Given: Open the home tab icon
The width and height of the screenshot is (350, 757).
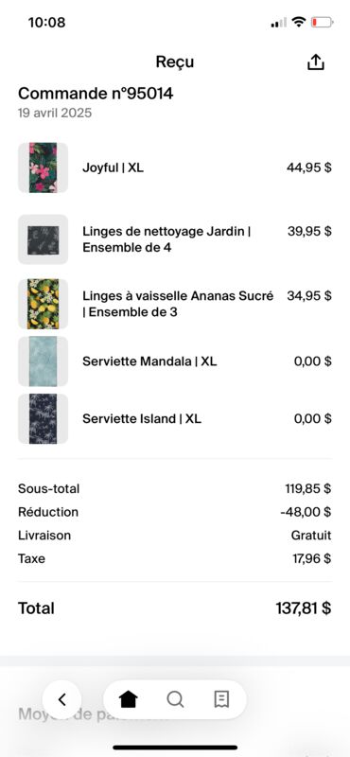Looking at the screenshot, I should point(129,699).
